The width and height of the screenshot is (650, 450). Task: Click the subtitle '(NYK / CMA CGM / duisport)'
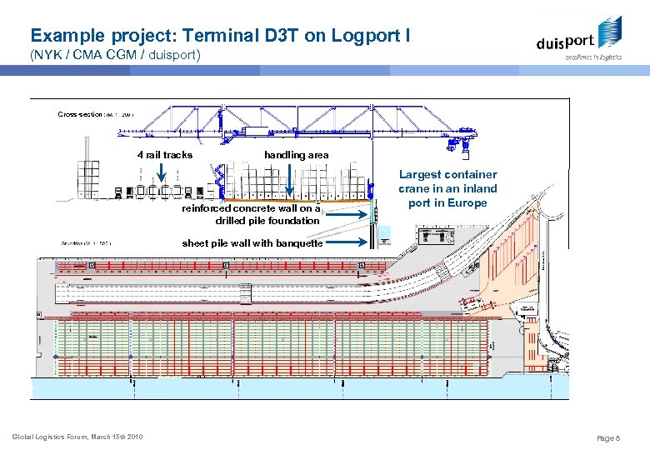pyautogui.click(x=115, y=55)
